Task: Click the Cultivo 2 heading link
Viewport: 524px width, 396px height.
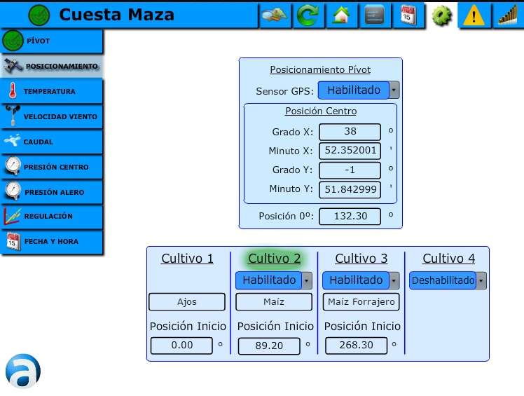Action: click(x=275, y=259)
